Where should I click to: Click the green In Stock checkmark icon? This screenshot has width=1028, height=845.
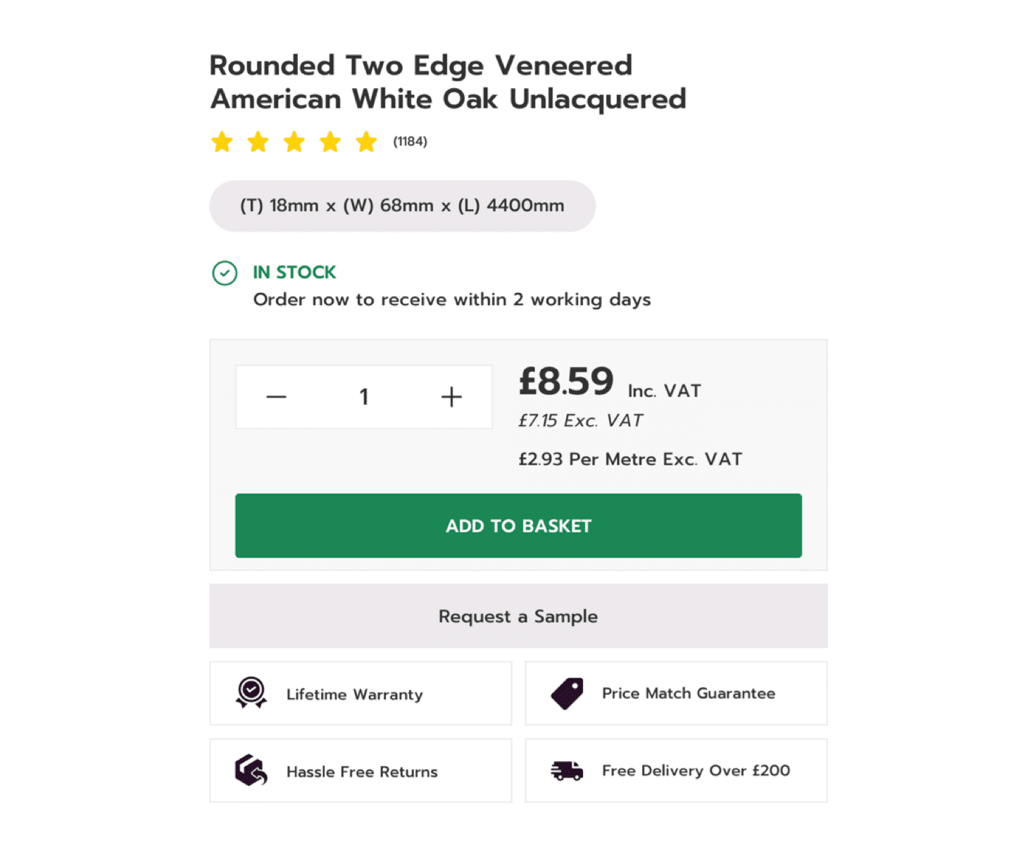(225, 273)
